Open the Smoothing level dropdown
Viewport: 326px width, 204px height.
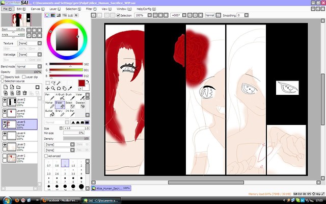(247, 15)
